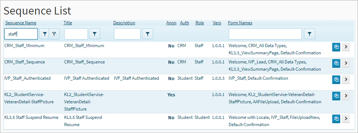Apply the Form Names filter icon

coord(310,34)
